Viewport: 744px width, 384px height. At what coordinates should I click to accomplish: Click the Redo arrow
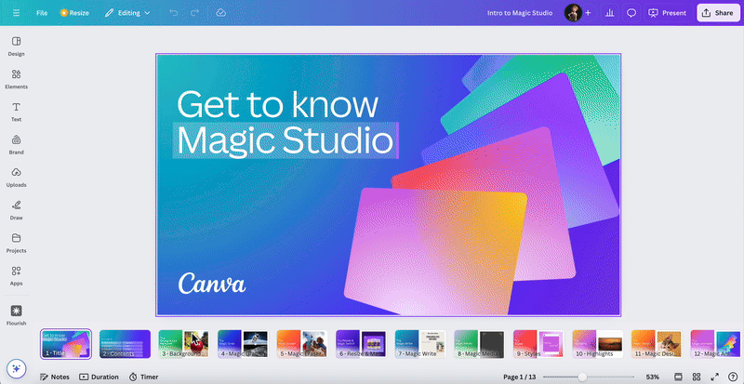pyautogui.click(x=194, y=13)
